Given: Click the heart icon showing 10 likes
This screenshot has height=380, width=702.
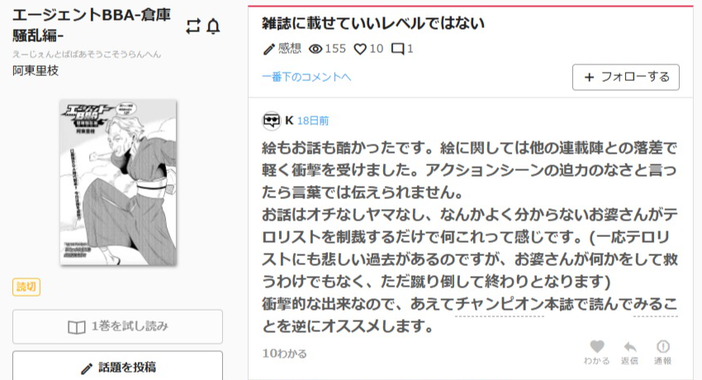Looking at the screenshot, I should [x=360, y=49].
